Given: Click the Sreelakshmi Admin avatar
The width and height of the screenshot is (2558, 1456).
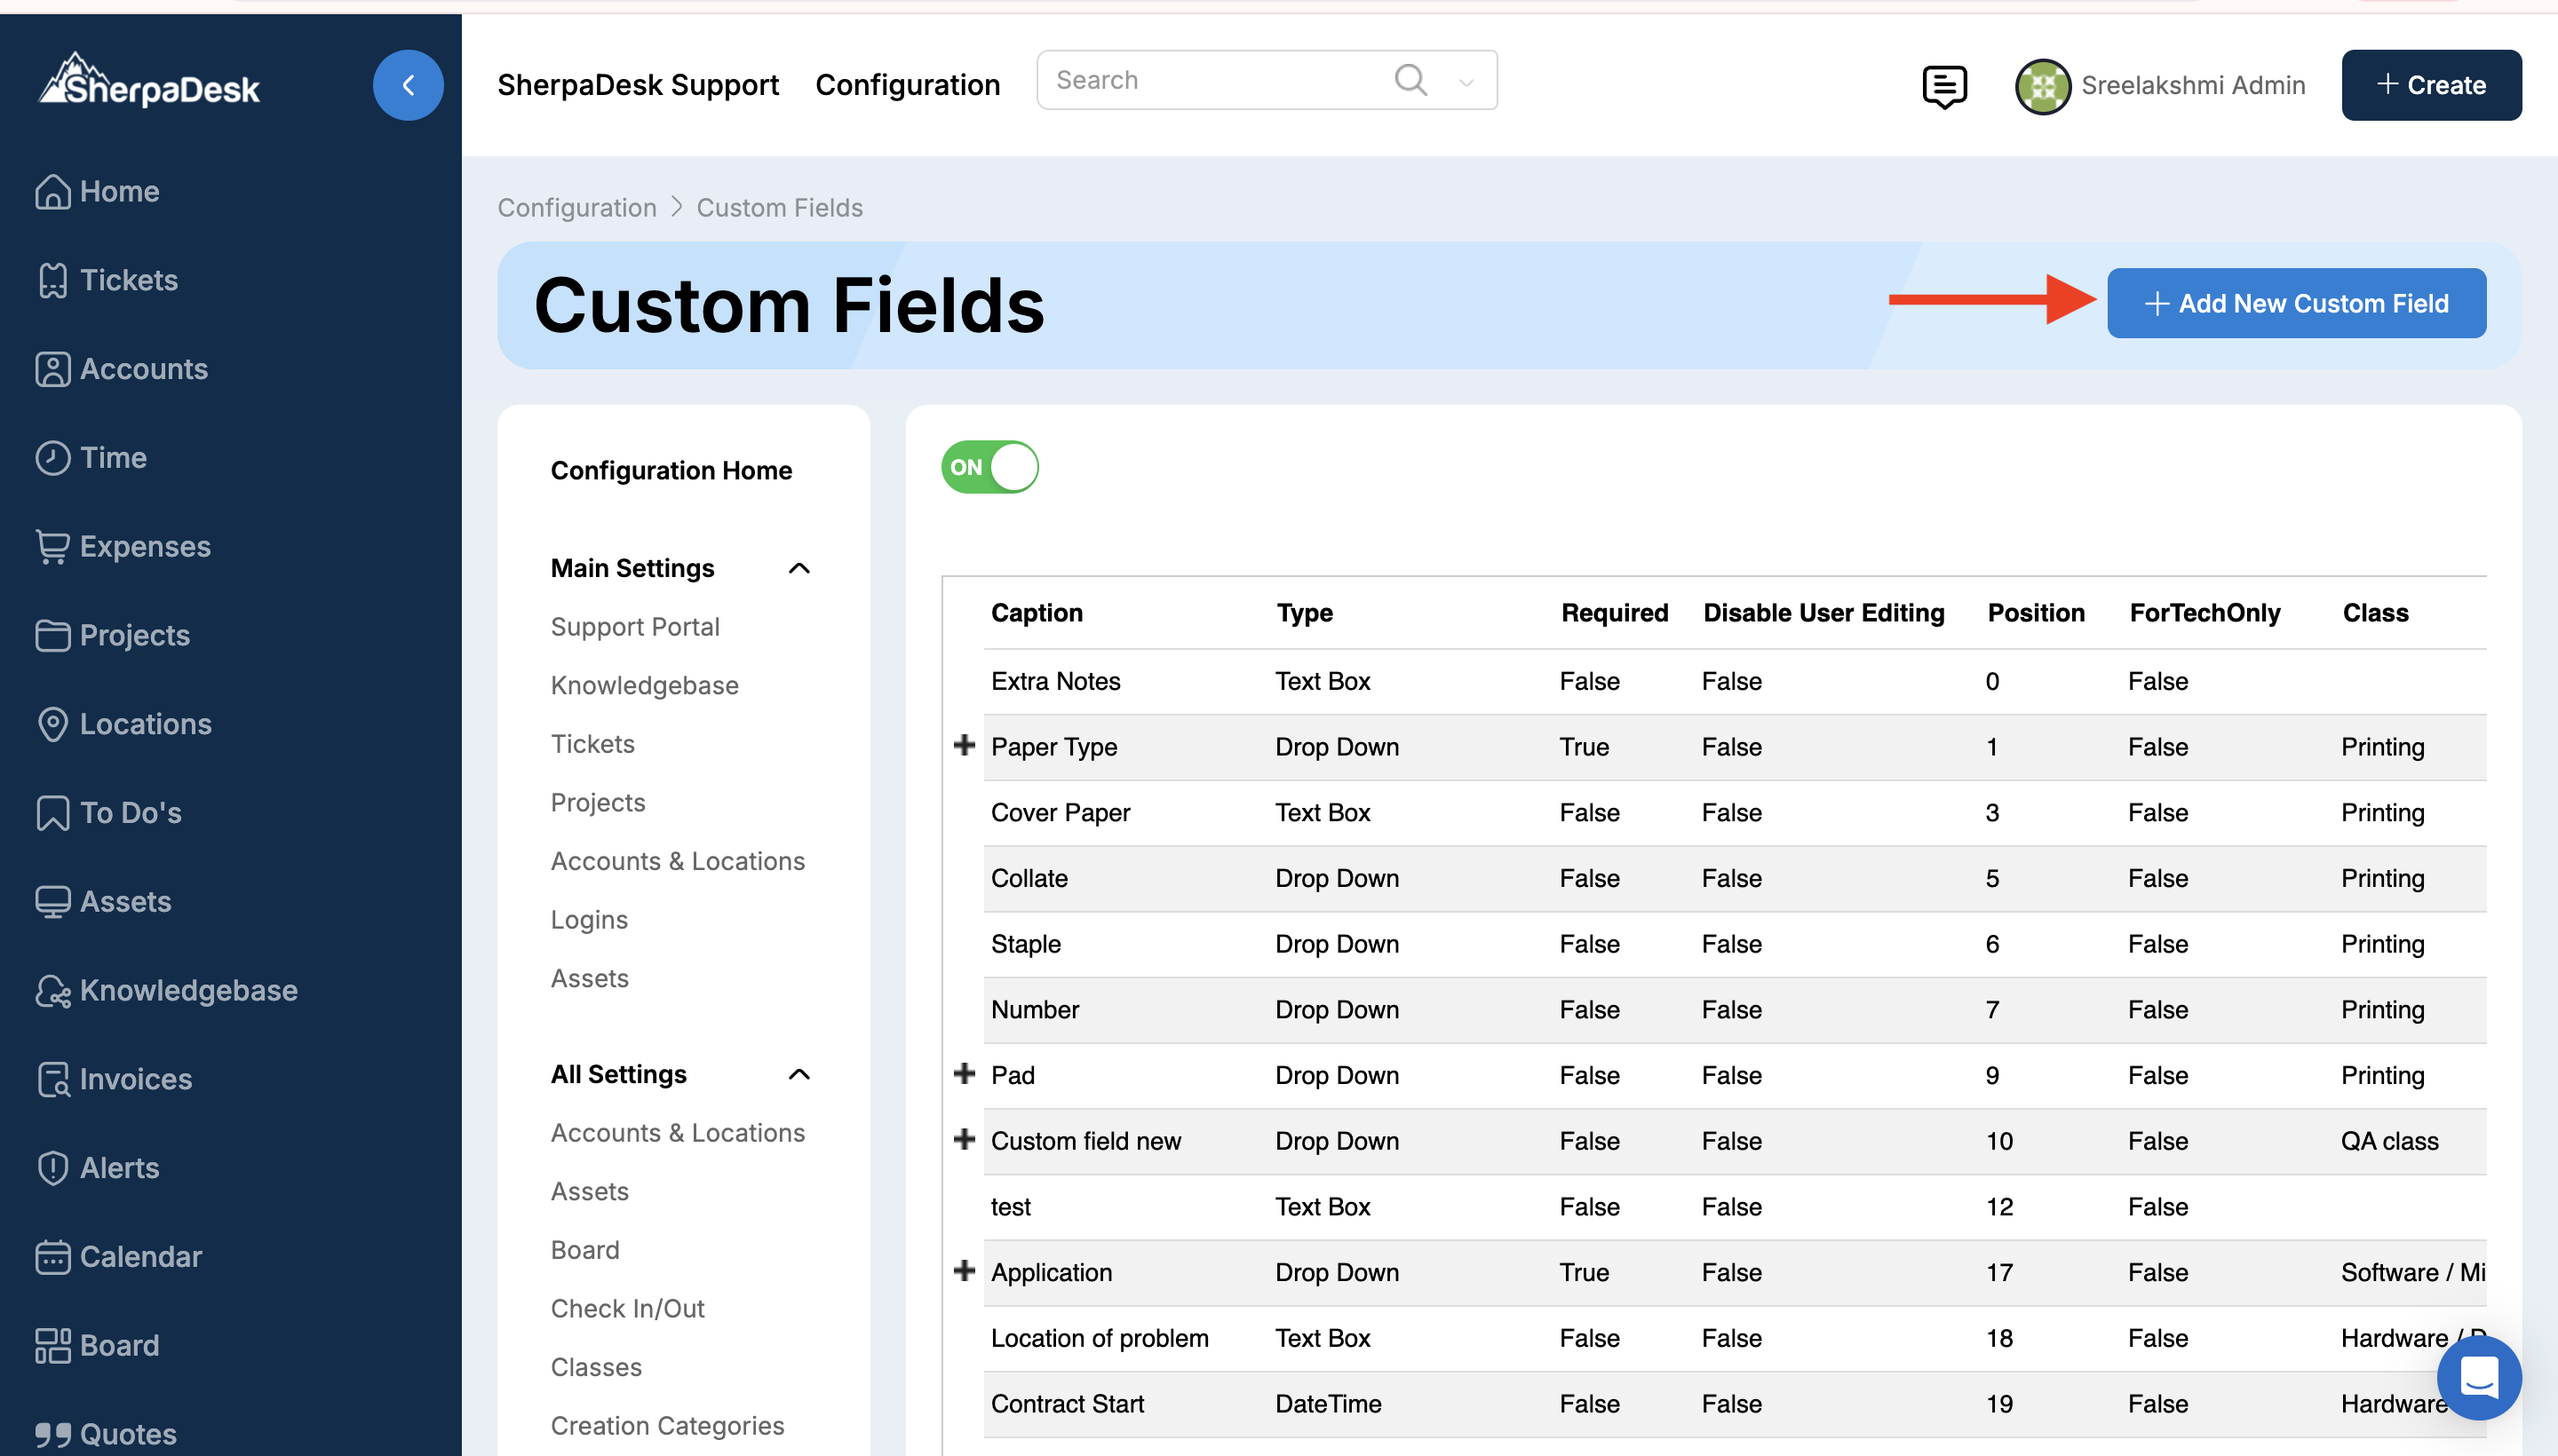Looking at the screenshot, I should tap(2042, 86).
